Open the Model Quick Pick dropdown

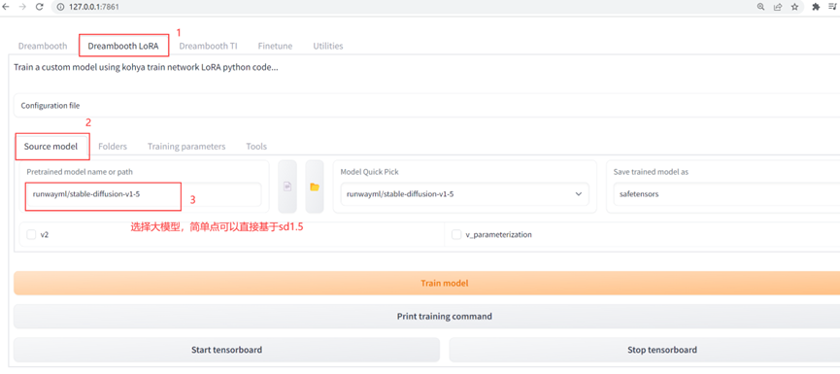(464, 194)
